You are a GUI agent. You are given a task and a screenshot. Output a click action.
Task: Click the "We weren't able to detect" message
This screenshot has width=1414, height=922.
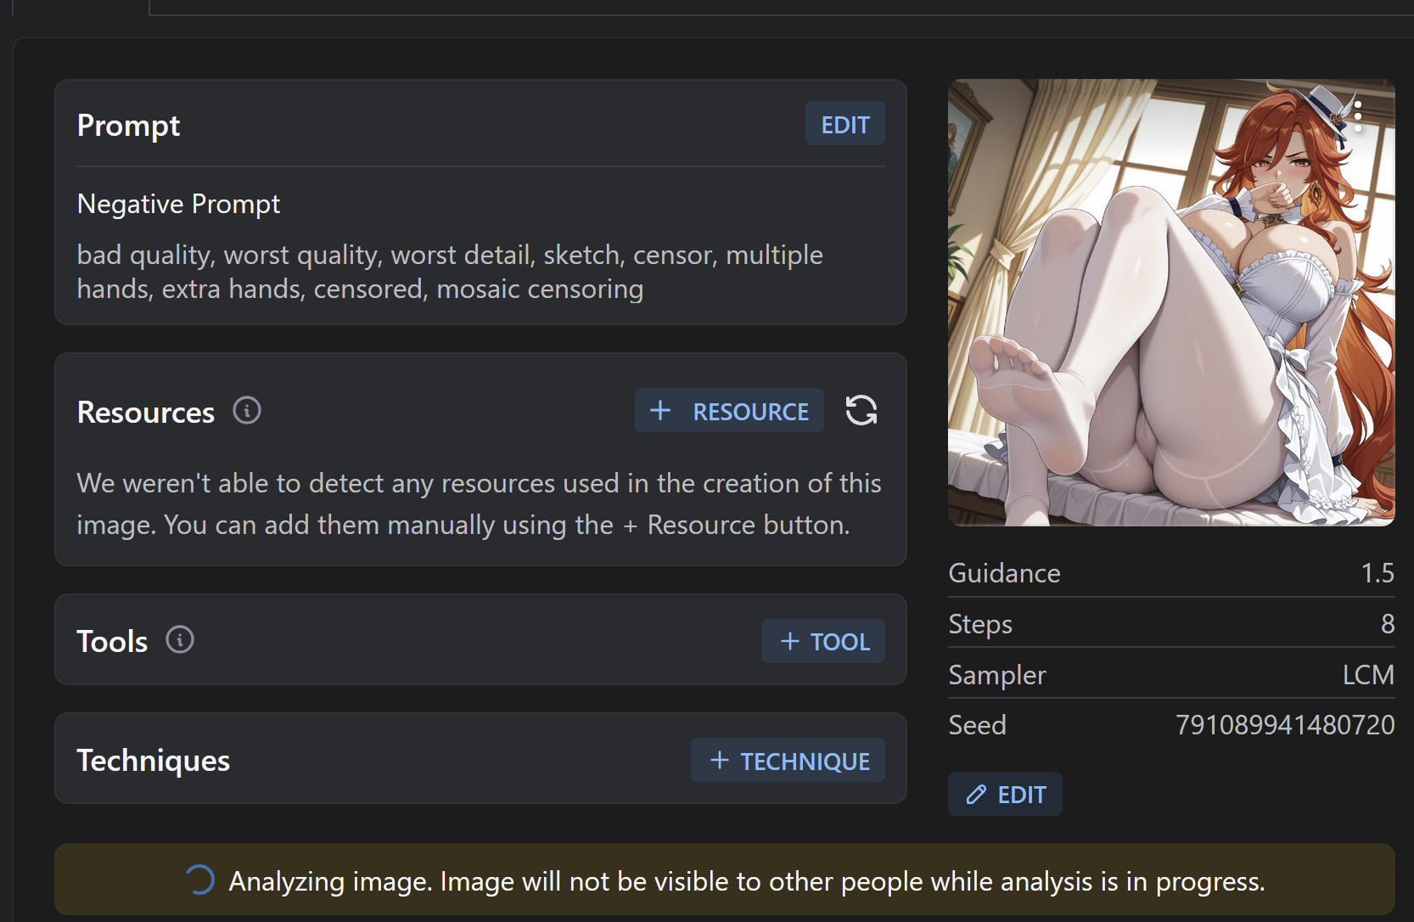pyautogui.click(x=480, y=503)
